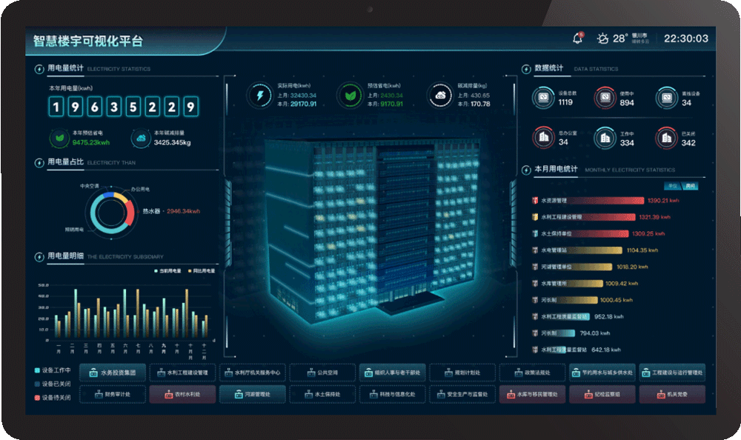Click the 本年碳减排量 cloud icon

coord(139,138)
